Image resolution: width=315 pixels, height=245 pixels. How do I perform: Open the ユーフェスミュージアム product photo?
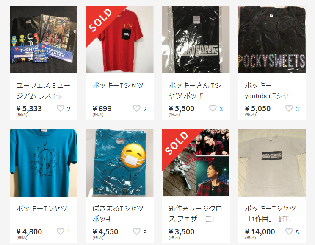(44, 39)
